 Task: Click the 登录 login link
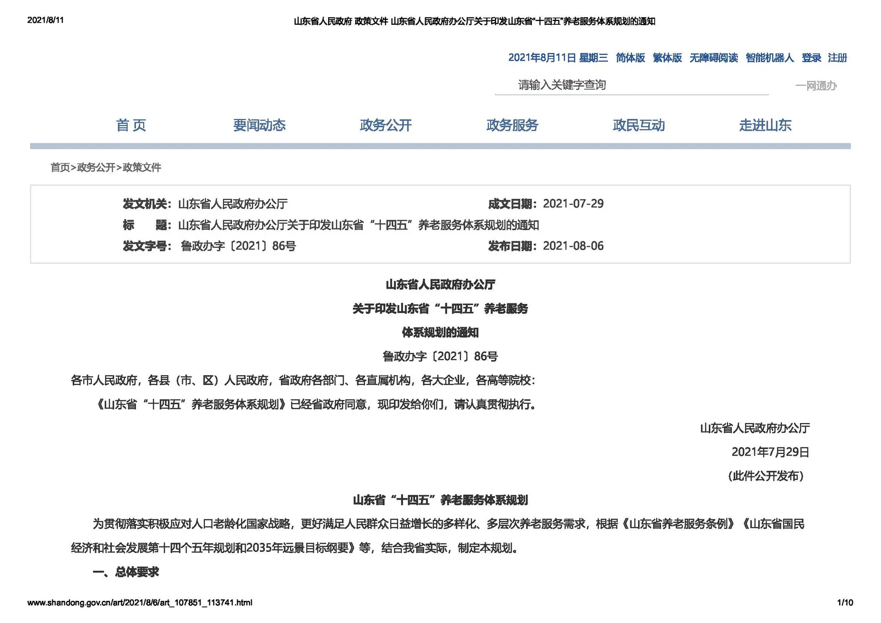(x=811, y=57)
